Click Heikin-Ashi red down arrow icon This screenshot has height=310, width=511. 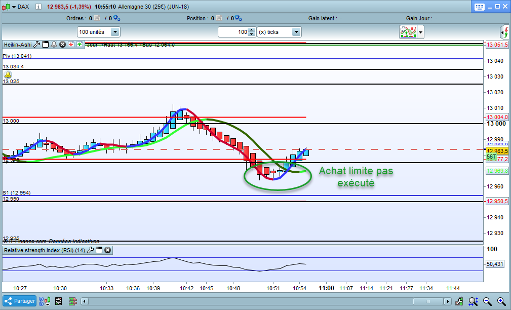[x=71, y=45]
